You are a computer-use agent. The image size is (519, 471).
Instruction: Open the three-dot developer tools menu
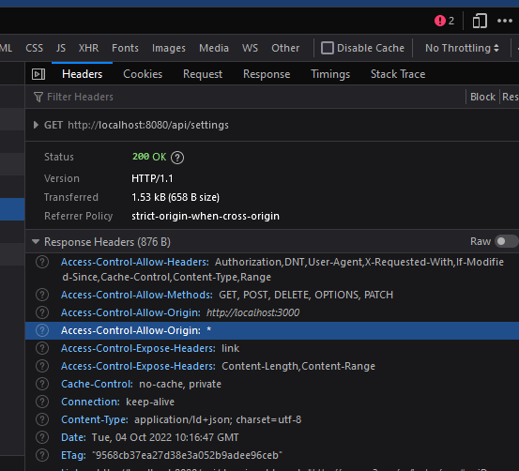[505, 21]
